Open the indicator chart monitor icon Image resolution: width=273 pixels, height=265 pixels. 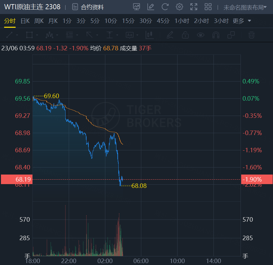point(136,7)
